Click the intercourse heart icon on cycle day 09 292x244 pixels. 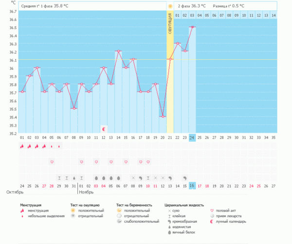coord(81,162)
